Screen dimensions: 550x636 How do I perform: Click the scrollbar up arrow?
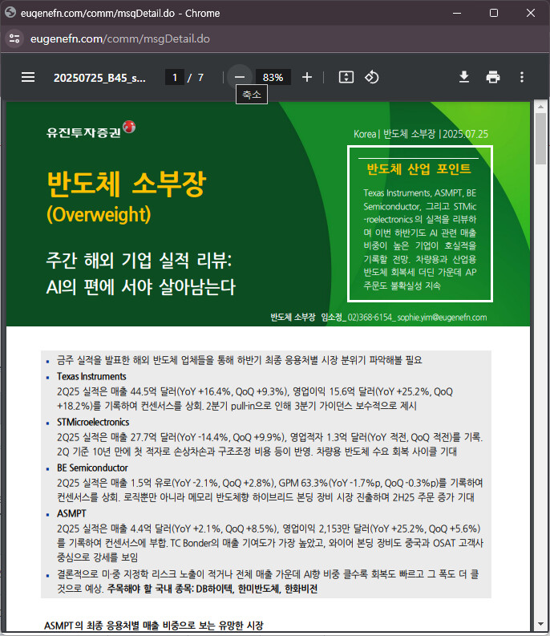pyautogui.click(x=540, y=107)
